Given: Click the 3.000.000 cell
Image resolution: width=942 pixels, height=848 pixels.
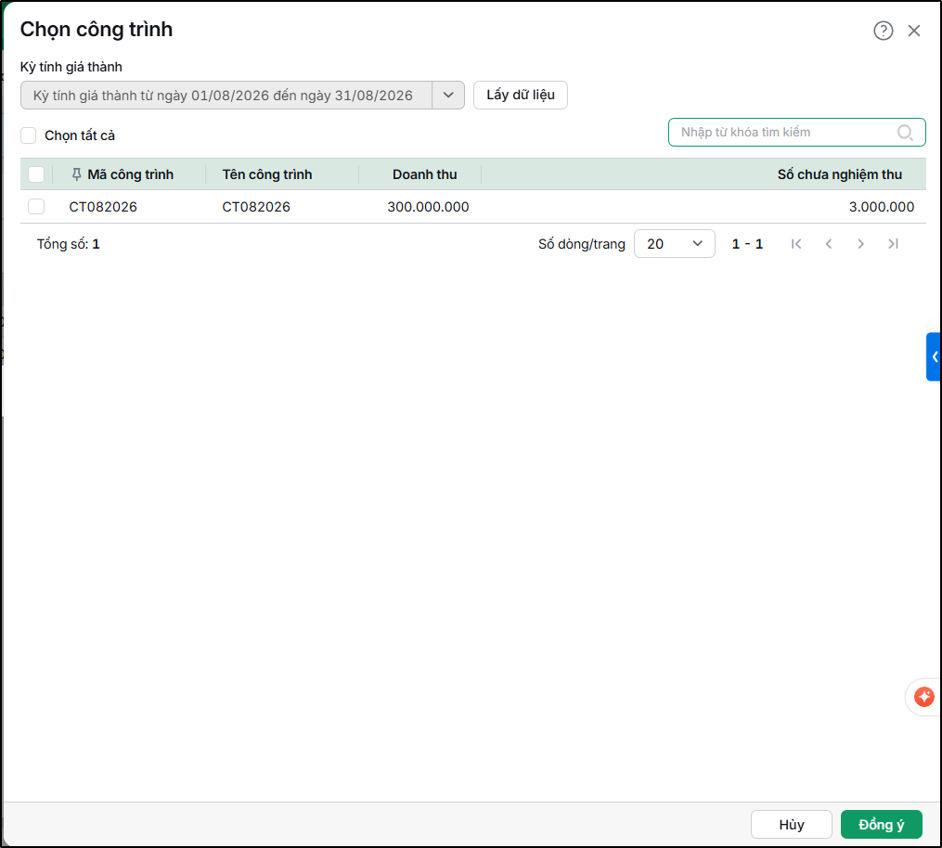Looking at the screenshot, I should coord(882,207).
